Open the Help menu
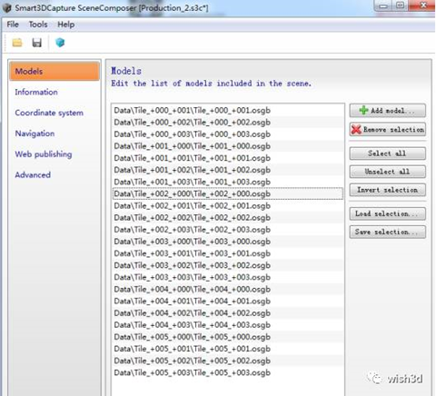The width and height of the screenshot is (436, 396). pos(66,25)
